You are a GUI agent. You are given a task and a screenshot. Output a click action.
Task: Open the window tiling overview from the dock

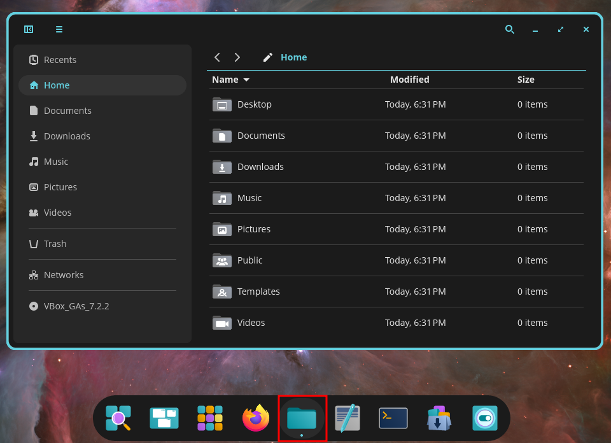click(164, 418)
